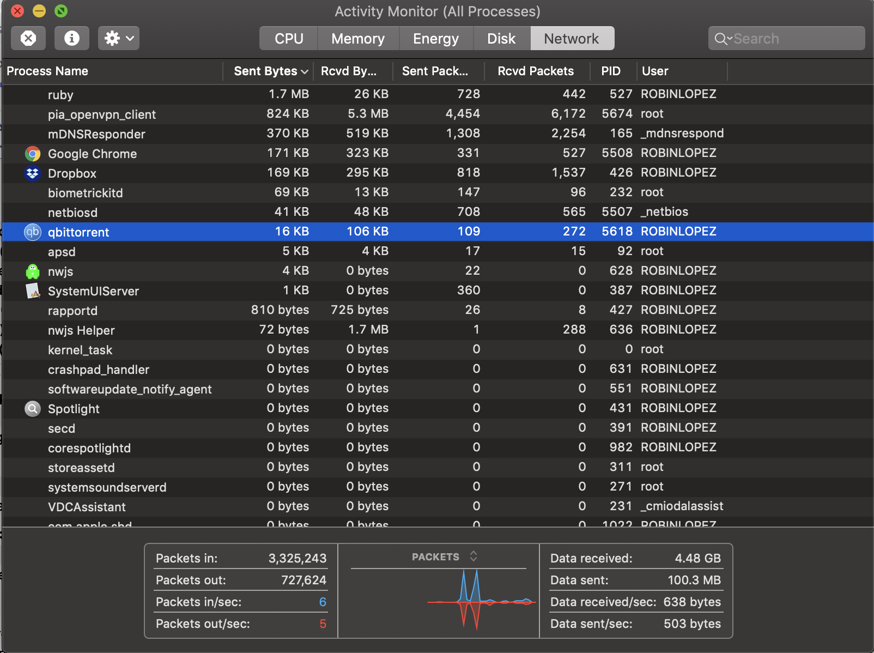The height and width of the screenshot is (653, 874).
Task: Select the Google Chrome process name
Action: click(x=92, y=154)
